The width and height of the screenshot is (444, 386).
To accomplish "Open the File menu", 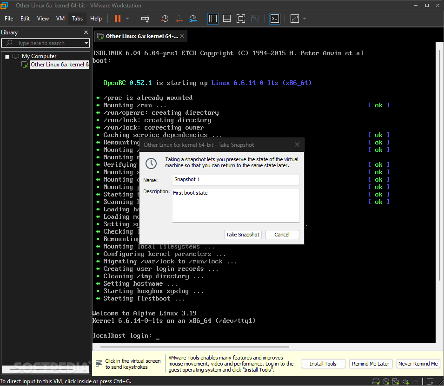I will click(x=9, y=19).
